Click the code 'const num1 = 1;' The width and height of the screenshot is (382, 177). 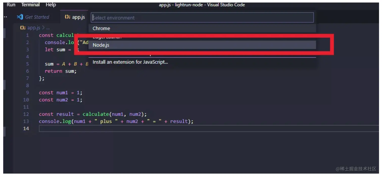click(x=61, y=93)
